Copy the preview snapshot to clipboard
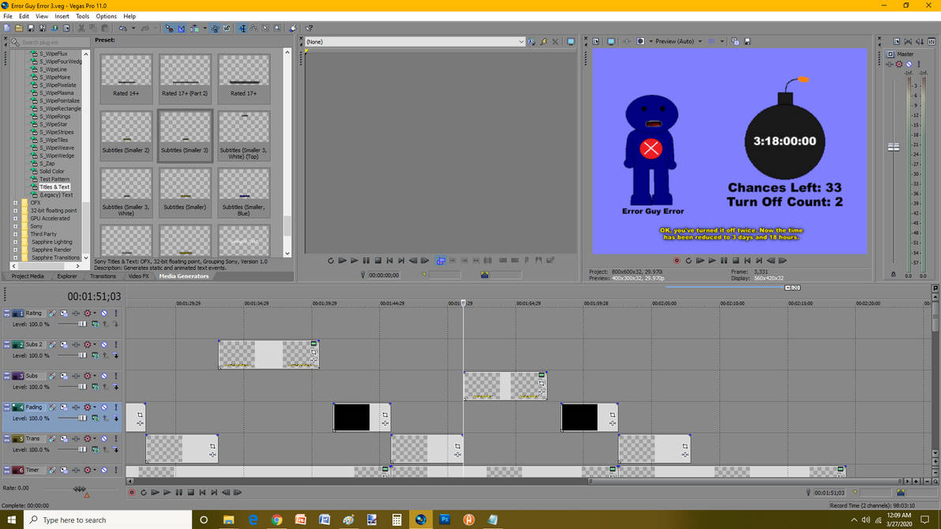Screen dimensions: 941x529 pos(735,42)
